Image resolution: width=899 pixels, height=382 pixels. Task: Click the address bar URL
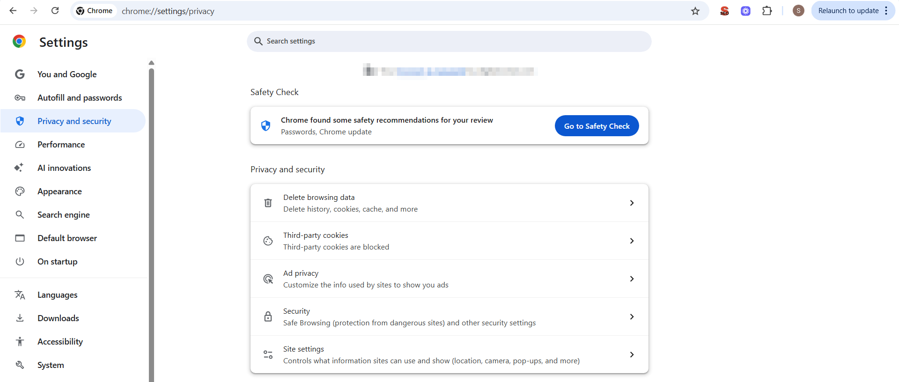point(168,11)
